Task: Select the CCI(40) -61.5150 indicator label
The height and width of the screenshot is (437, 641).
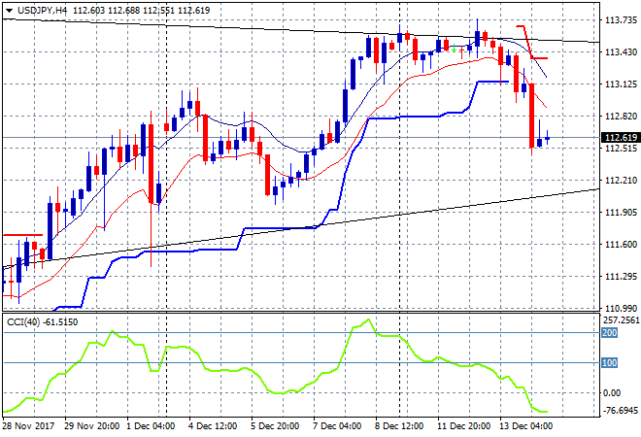Action: pyautogui.click(x=42, y=322)
